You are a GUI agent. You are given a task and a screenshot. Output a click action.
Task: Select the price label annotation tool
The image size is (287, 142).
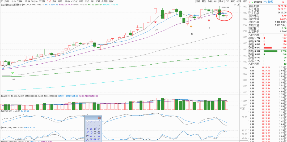pos(91,129)
